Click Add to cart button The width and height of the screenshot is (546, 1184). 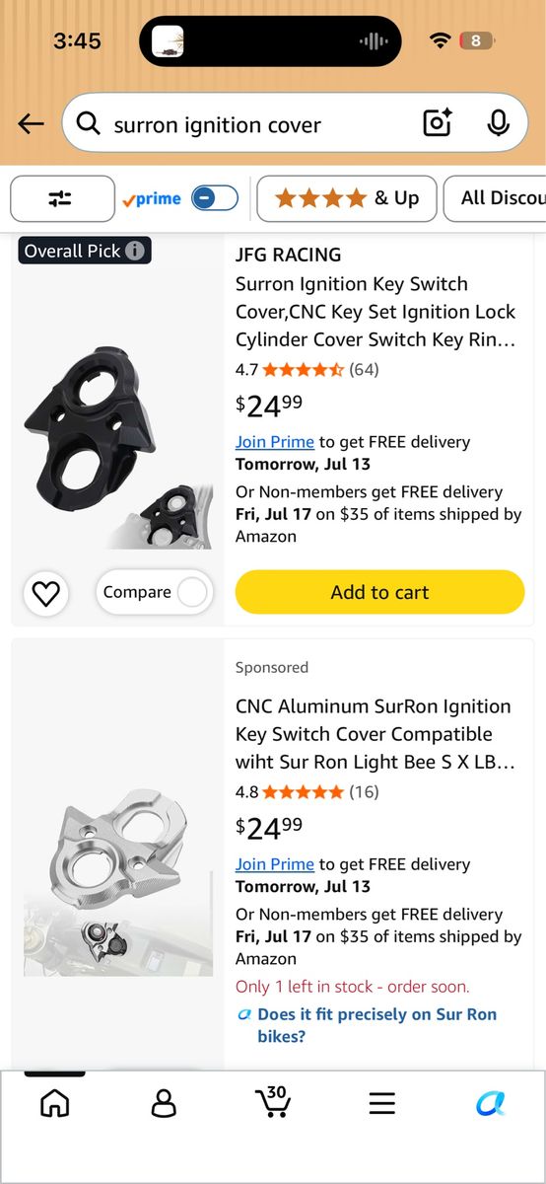[x=379, y=592]
